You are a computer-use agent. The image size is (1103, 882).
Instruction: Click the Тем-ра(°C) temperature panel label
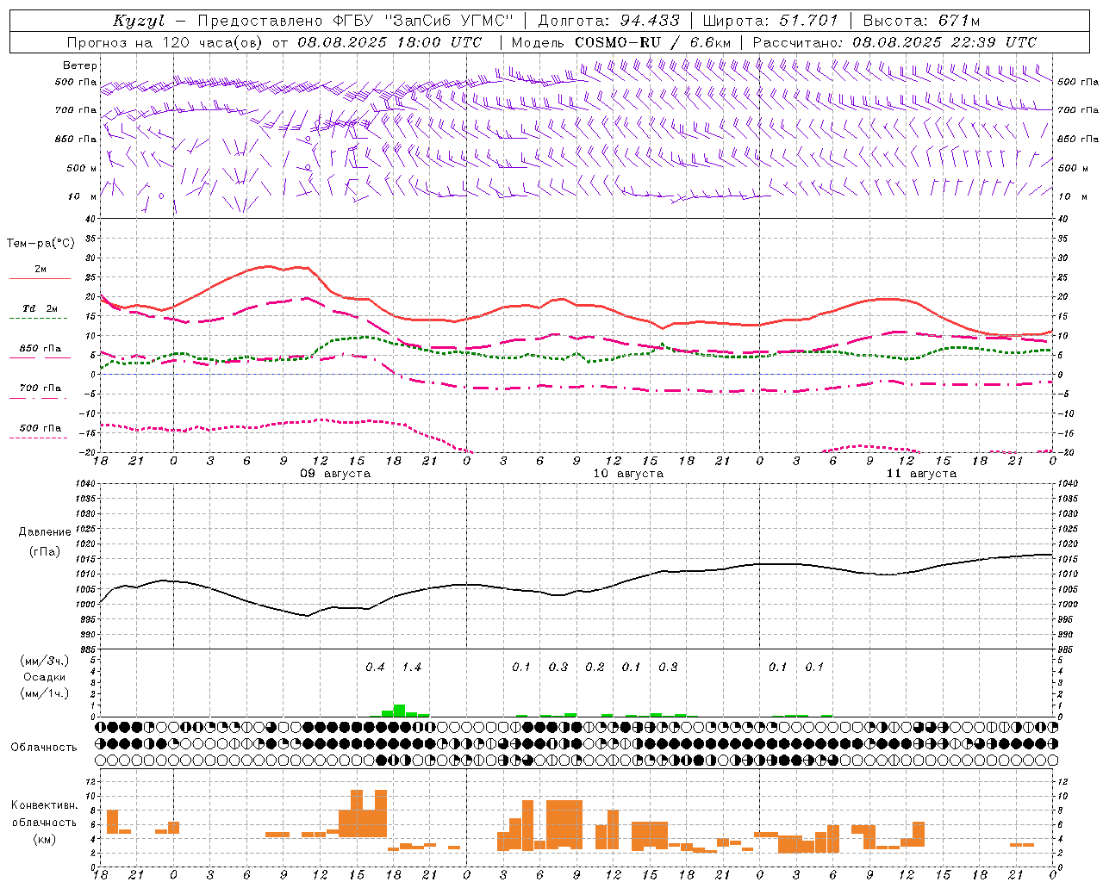pos(41,244)
